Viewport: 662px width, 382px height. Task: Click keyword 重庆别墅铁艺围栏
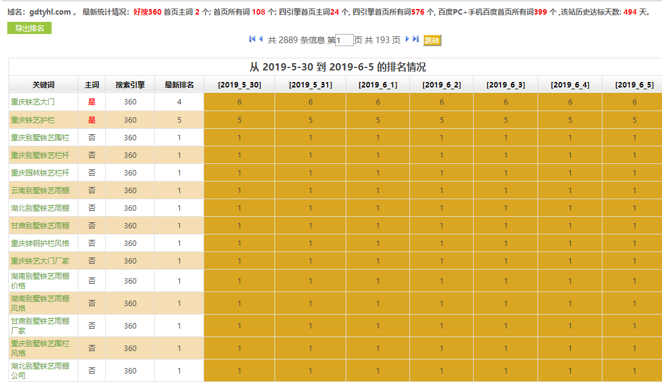(40, 138)
